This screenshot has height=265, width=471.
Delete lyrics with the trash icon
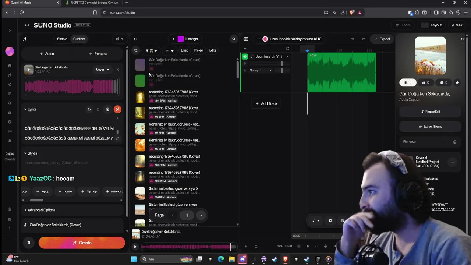107,109
